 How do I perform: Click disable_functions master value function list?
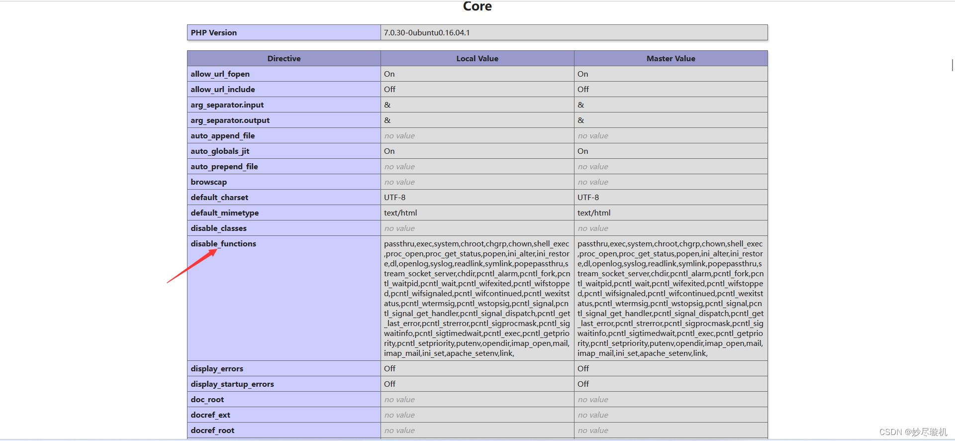pos(671,298)
